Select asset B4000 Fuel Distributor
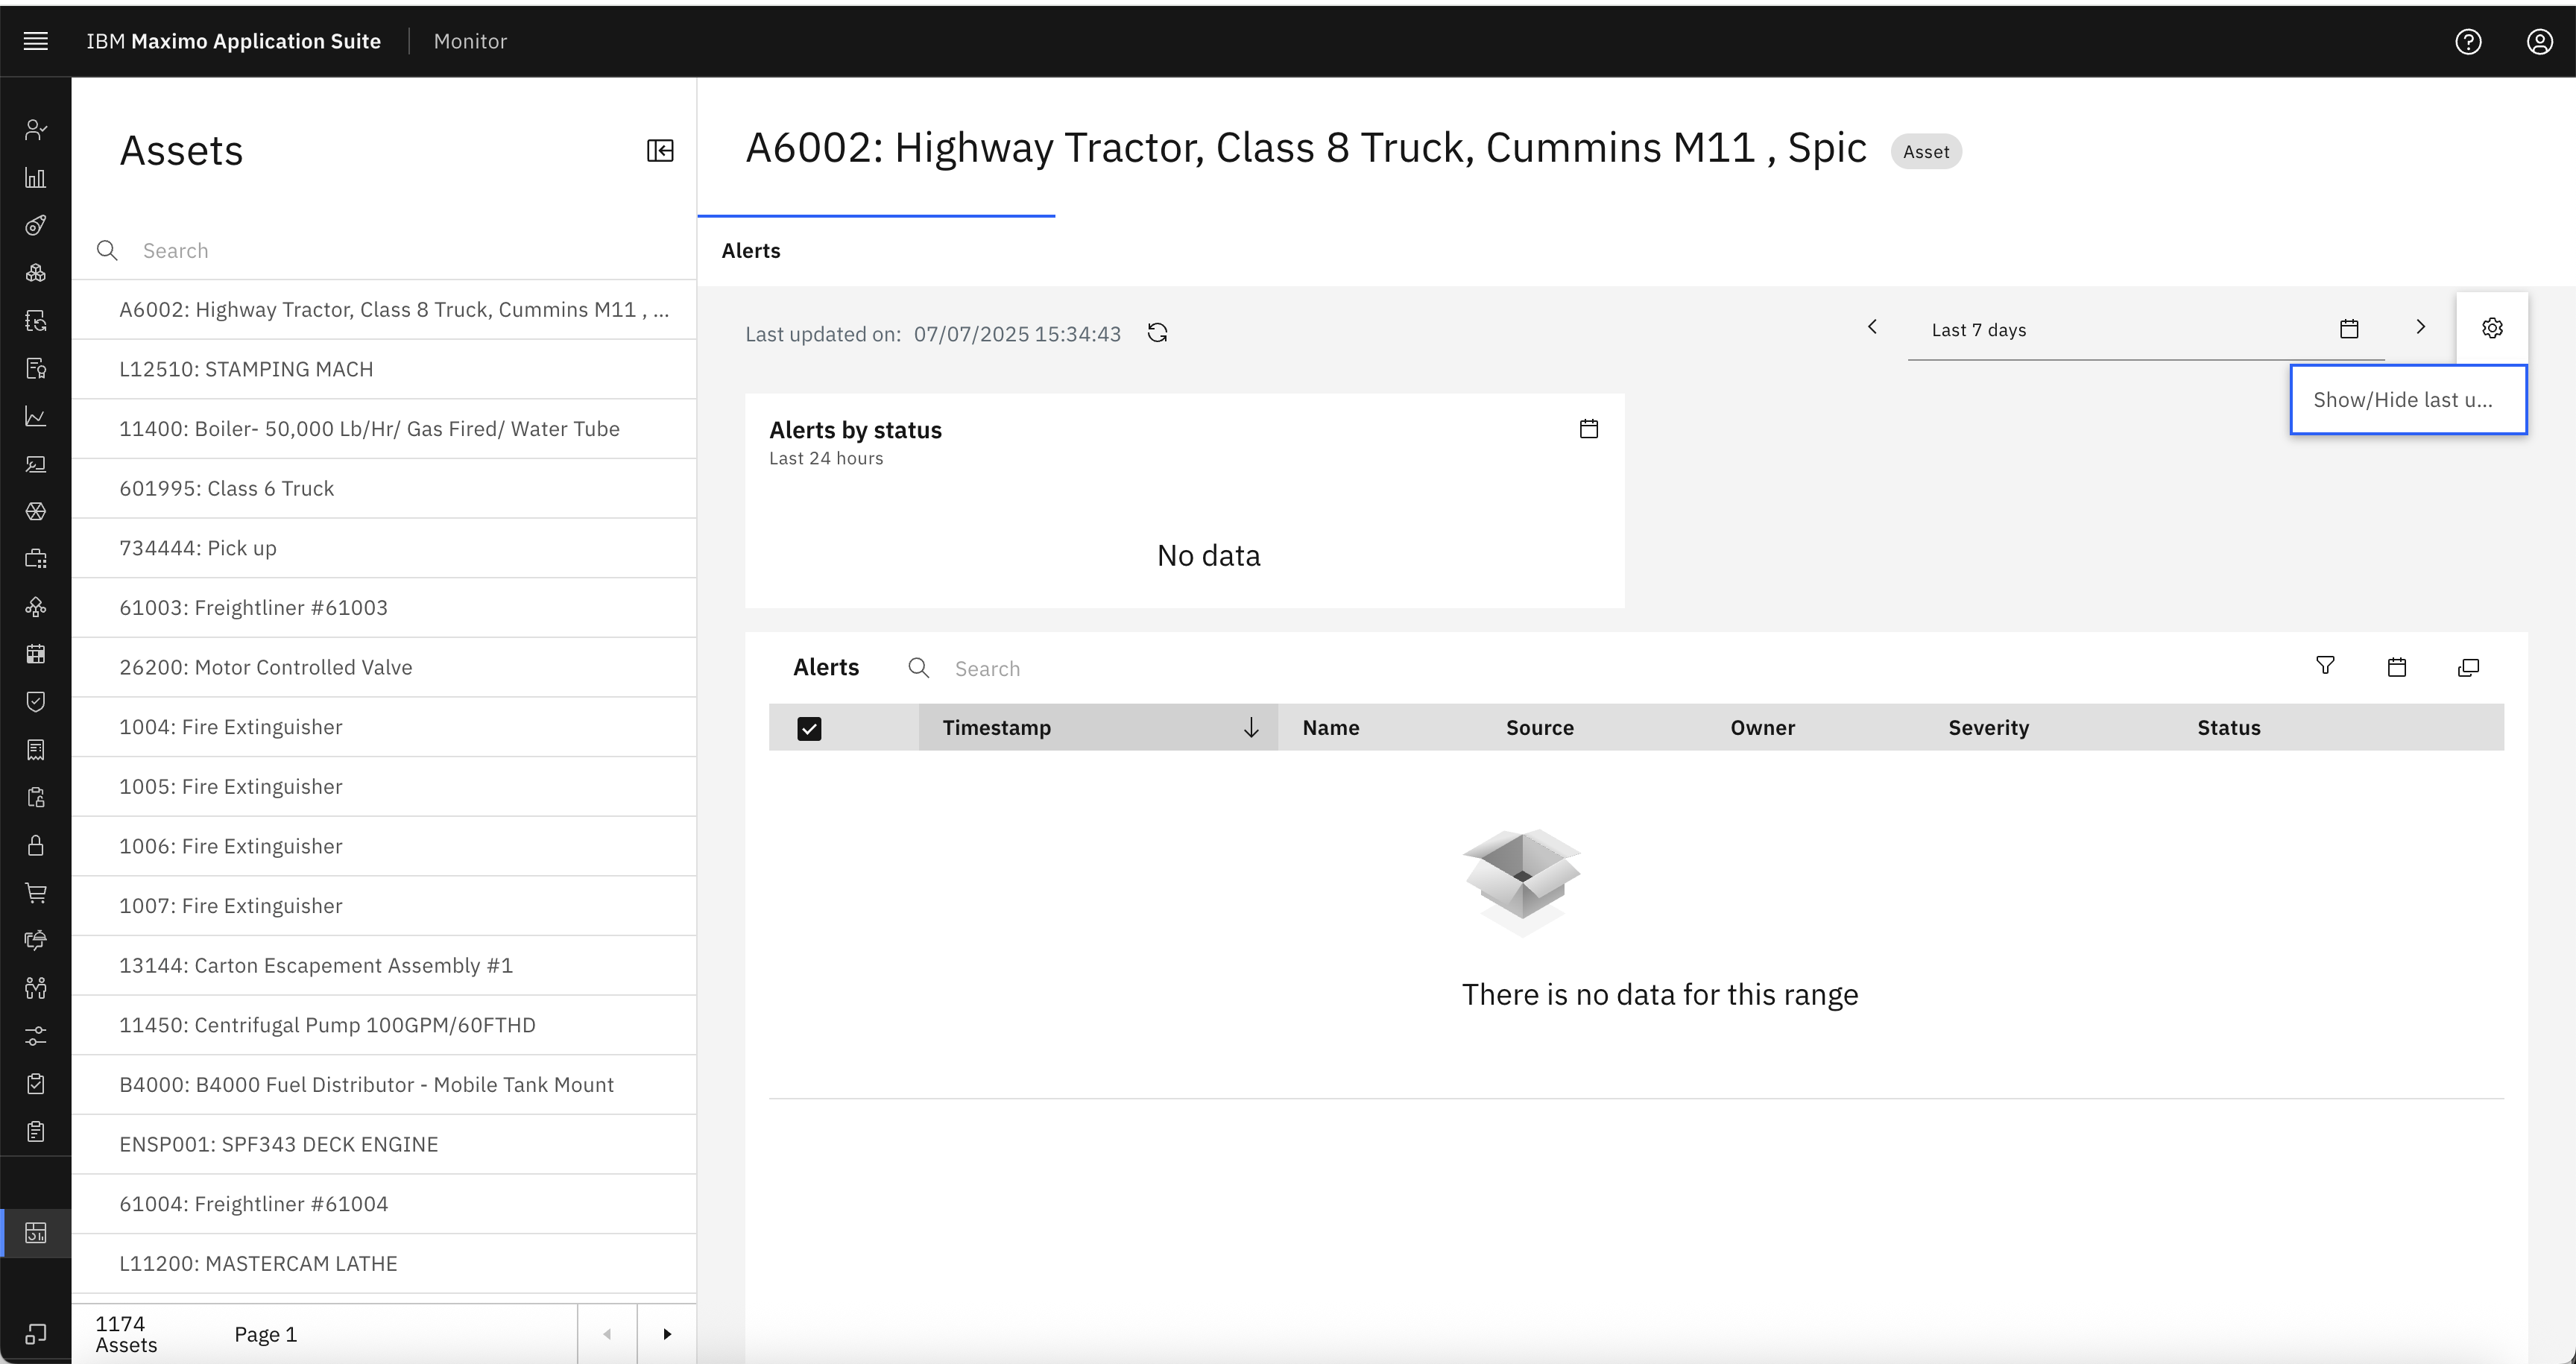 (384, 1084)
